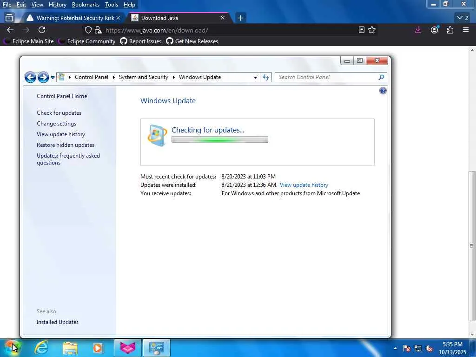Close the Potential Security Risk tab
The width and height of the screenshot is (476, 357).
(x=118, y=18)
